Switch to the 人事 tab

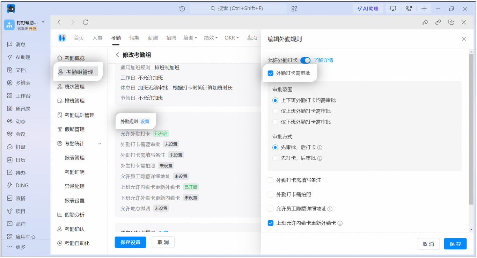pos(97,38)
